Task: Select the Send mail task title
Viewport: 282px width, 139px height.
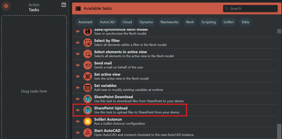Action: click(103, 63)
